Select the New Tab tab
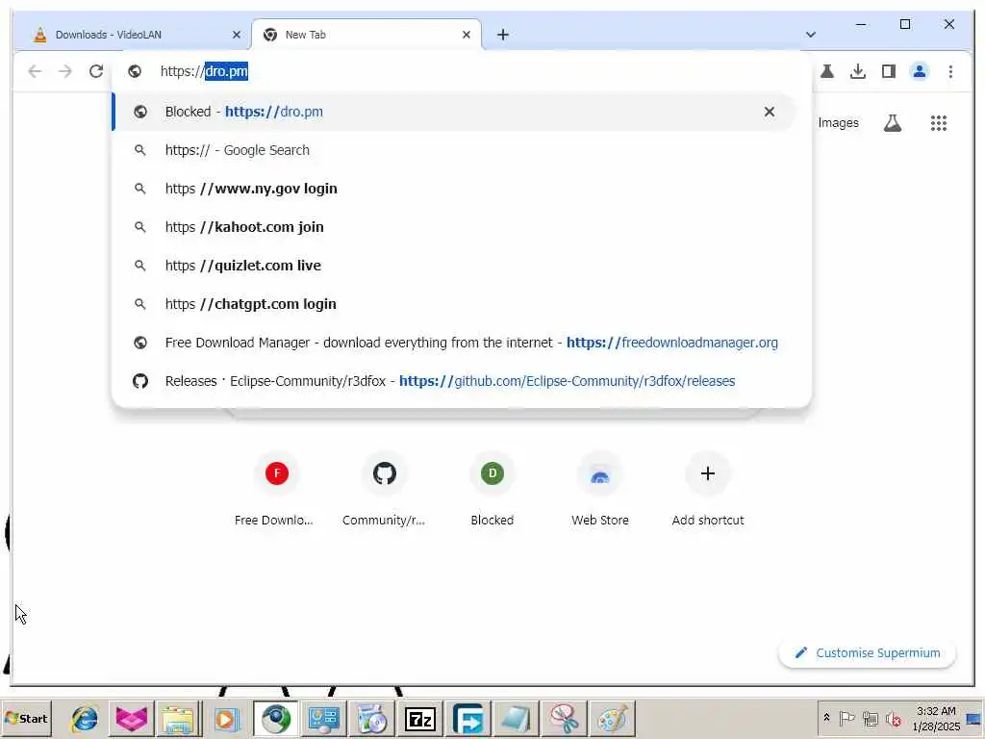 [x=366, y=35]
